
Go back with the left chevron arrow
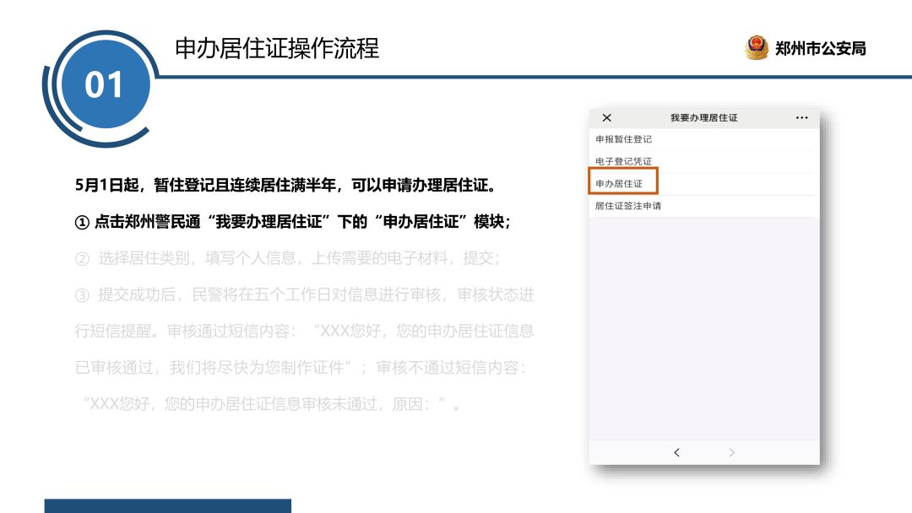click(676, 452)
